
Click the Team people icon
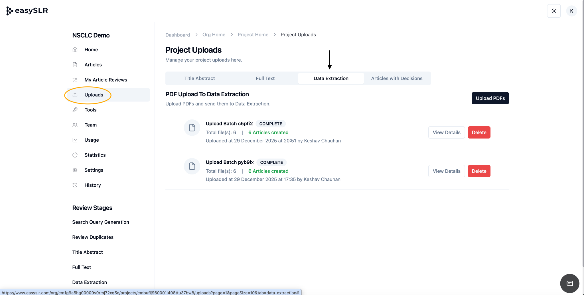pyautogui.click(x=75, y=125)
